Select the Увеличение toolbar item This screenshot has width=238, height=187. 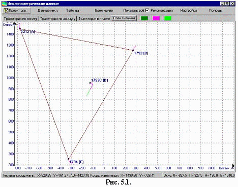tap(104, 11)
